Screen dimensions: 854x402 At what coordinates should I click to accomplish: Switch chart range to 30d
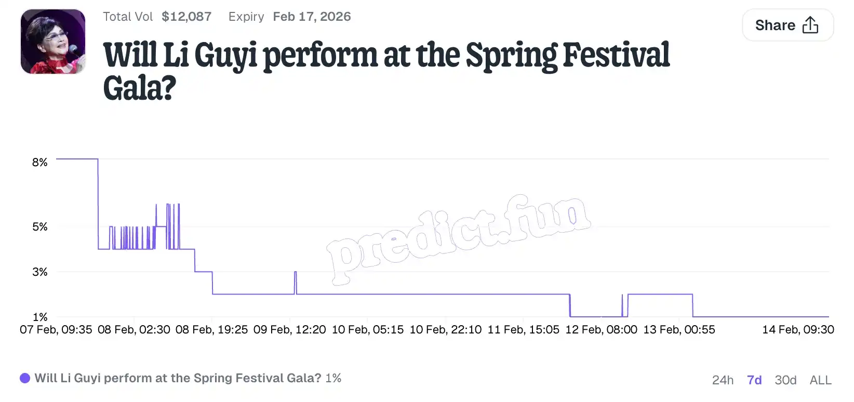[785, 380]
